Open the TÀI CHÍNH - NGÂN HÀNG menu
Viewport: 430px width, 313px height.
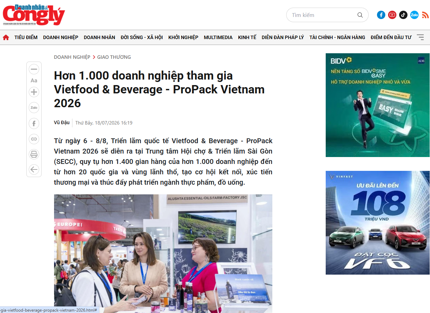coord(337,37)
